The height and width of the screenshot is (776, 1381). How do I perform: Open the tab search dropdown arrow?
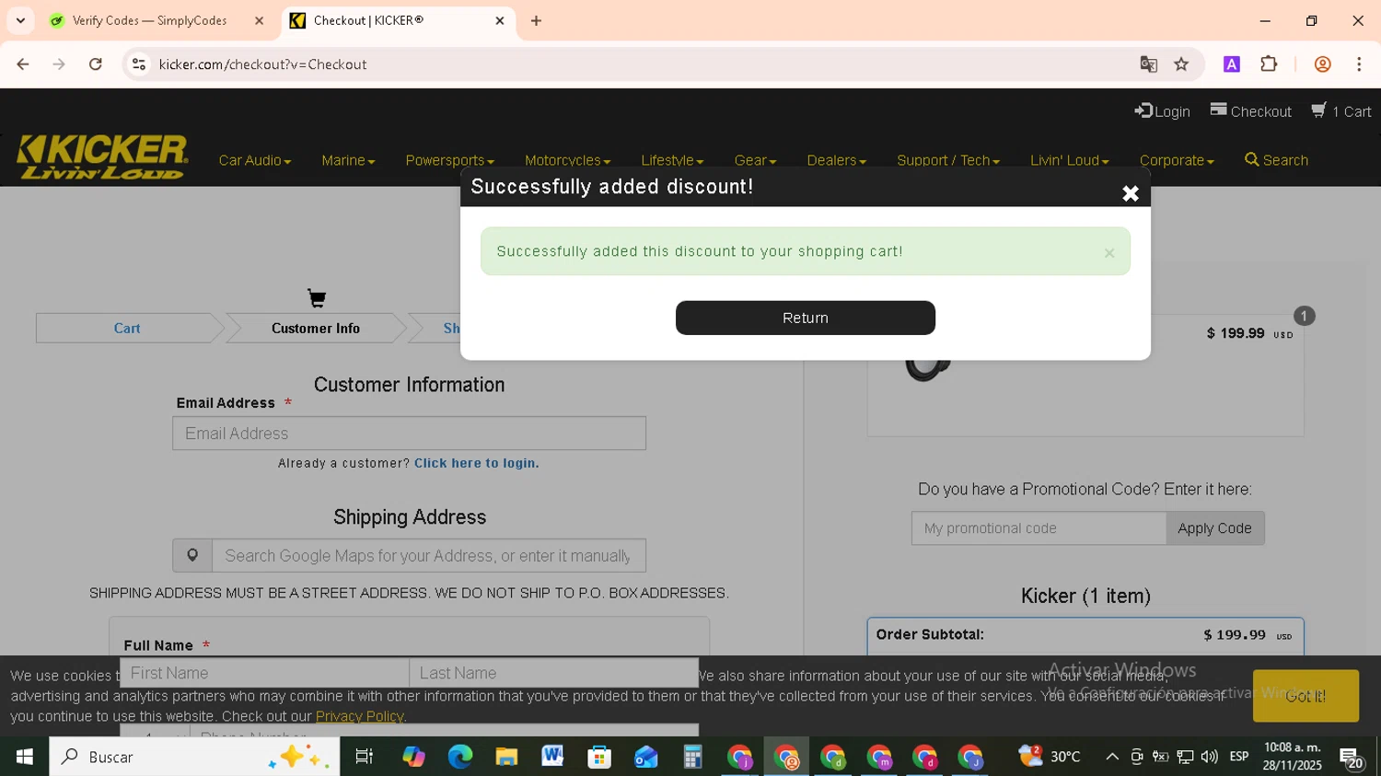20,20
